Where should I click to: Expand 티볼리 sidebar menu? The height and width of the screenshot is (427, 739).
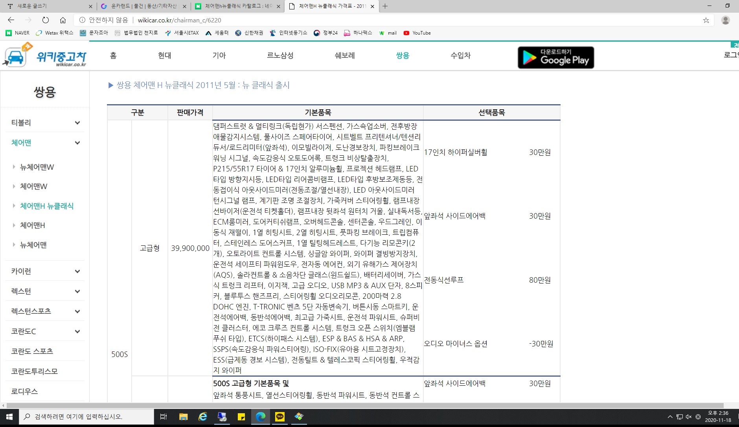45,123
